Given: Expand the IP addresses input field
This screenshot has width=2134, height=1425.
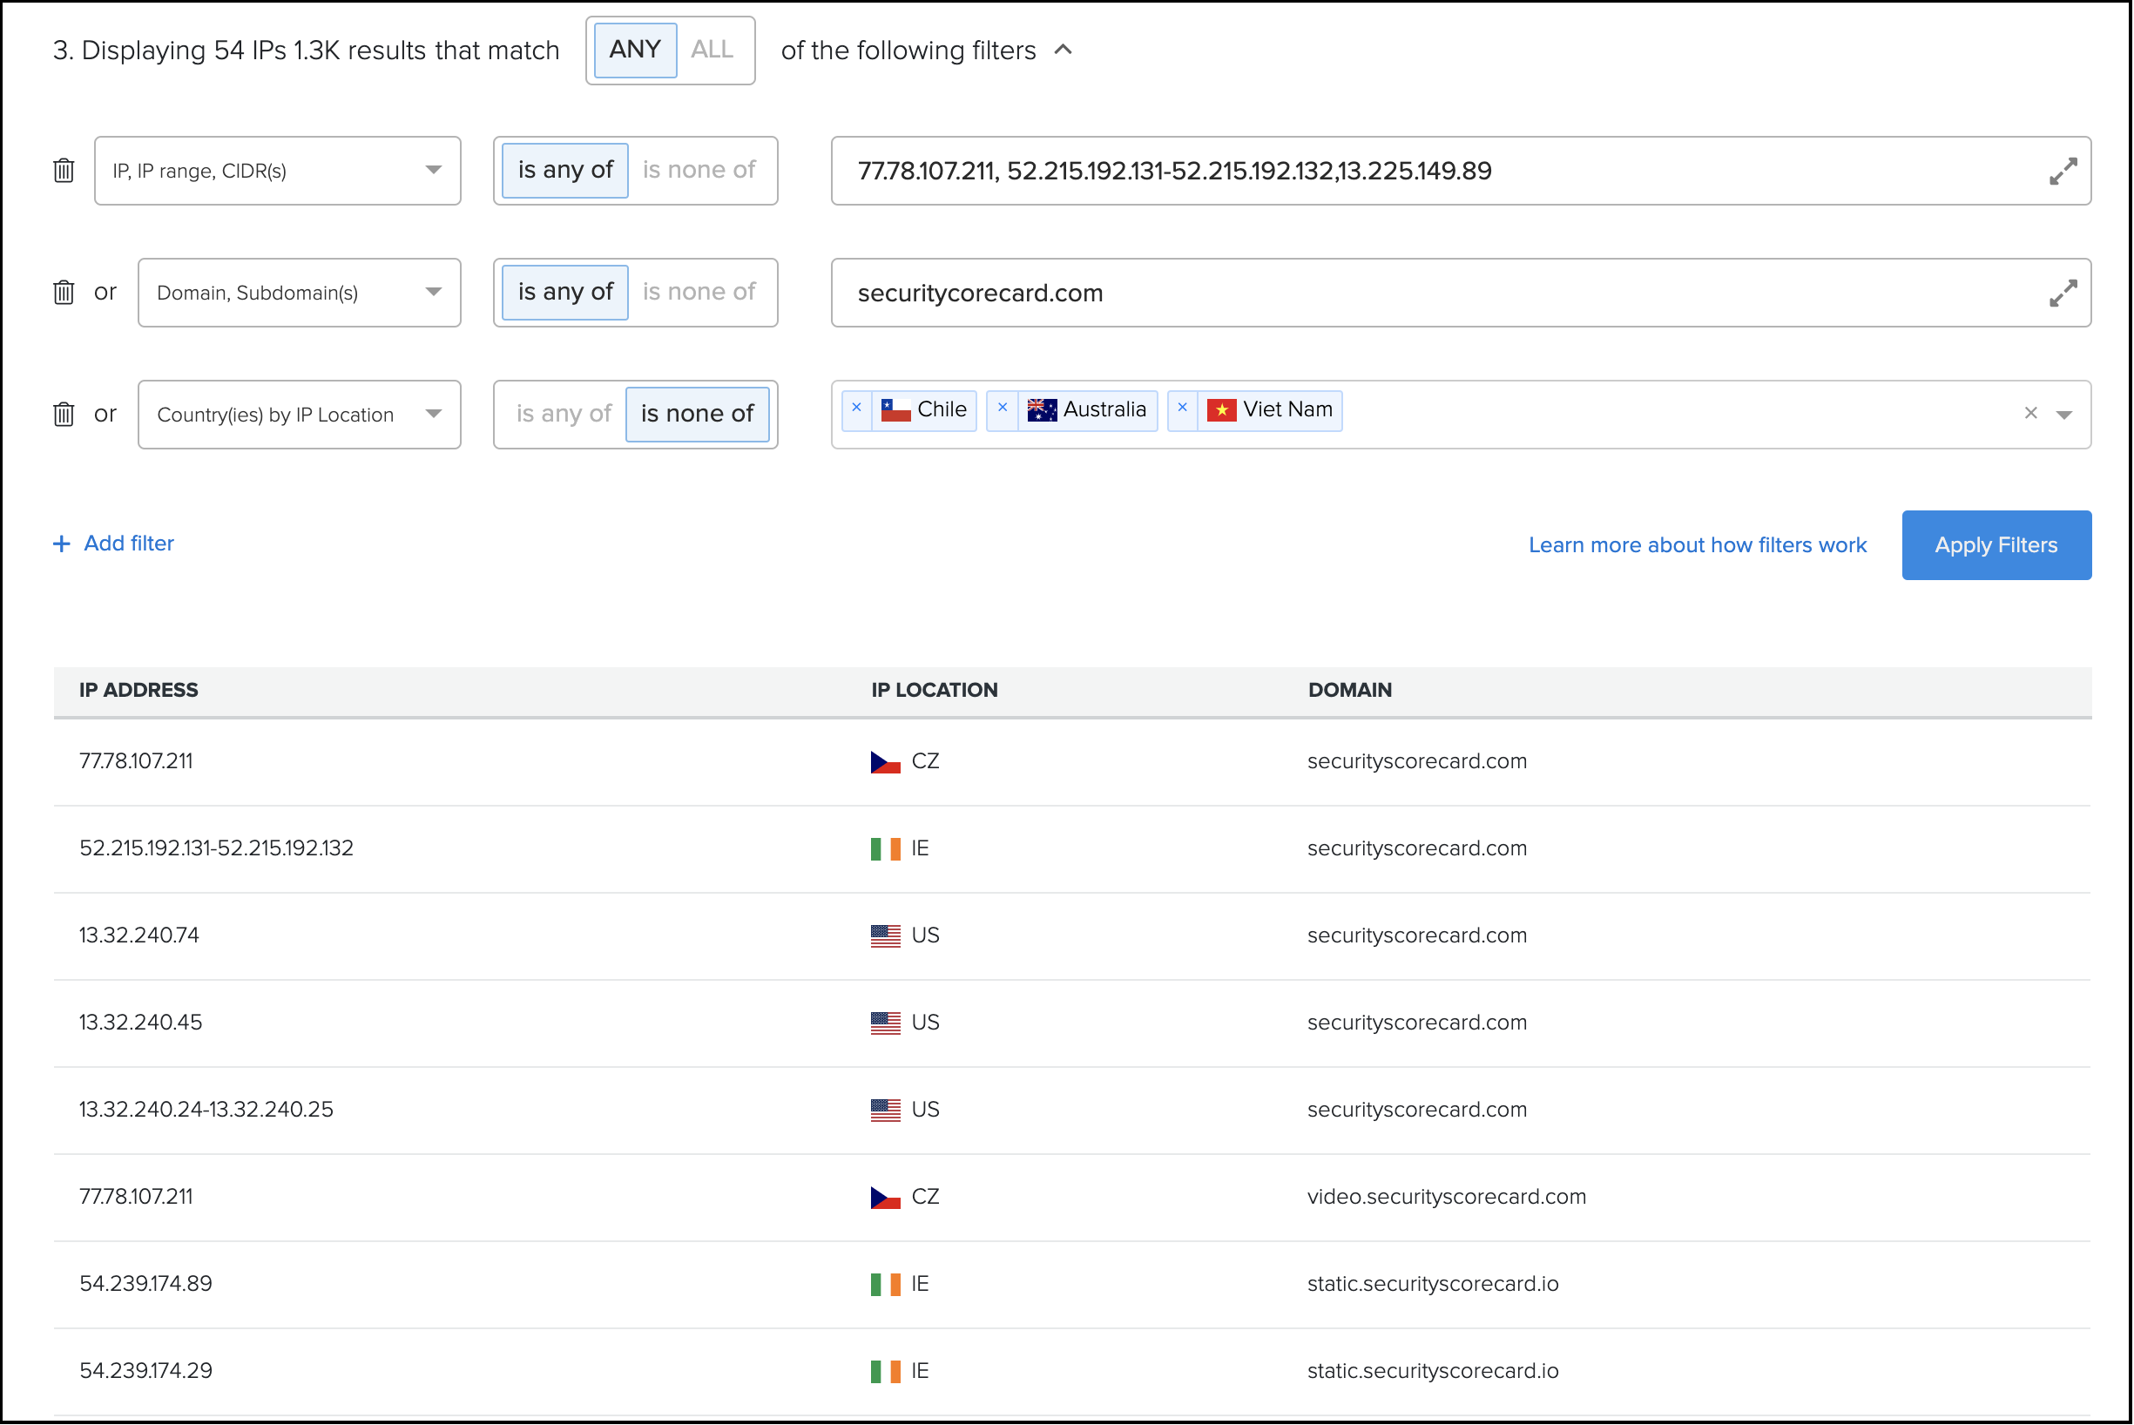Looking at the screenshot, I should [x=2063, y=171].
